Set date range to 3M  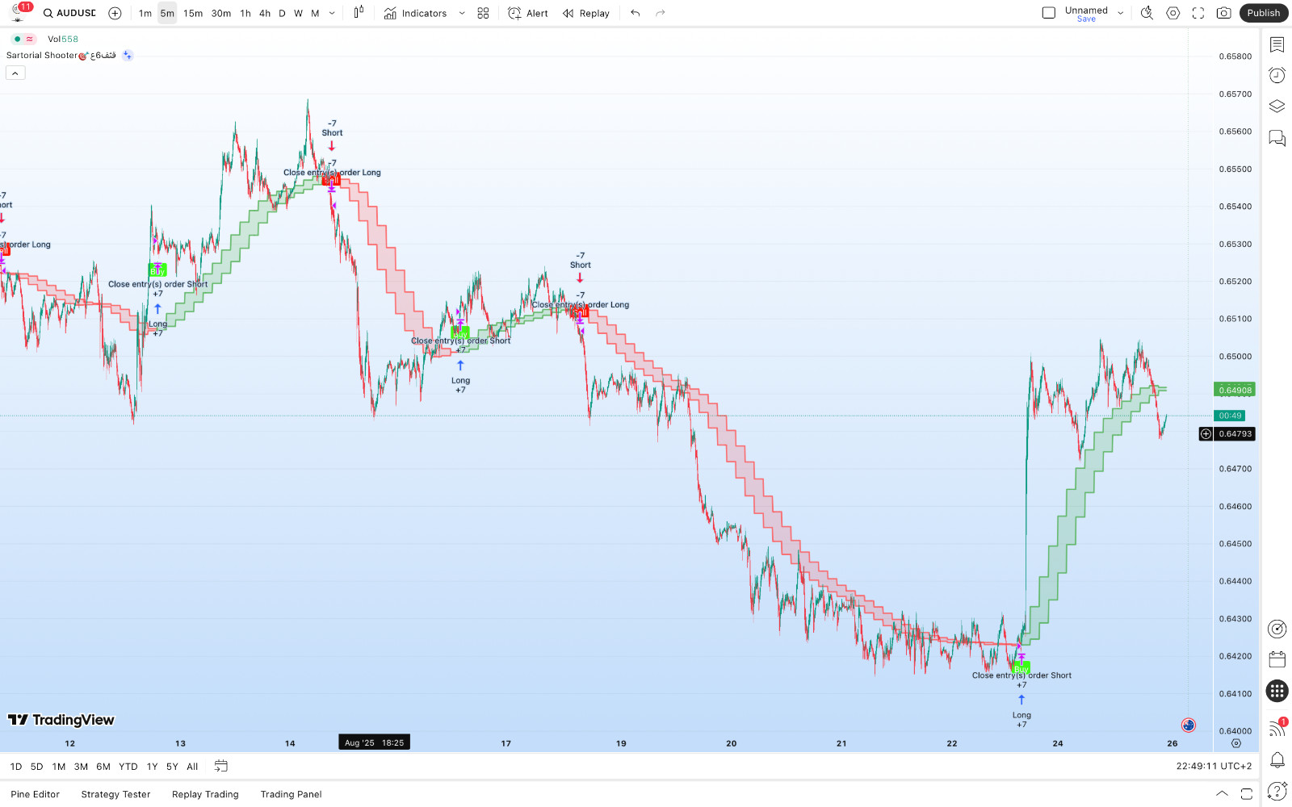pyautogui.click(x=81, y=767)
